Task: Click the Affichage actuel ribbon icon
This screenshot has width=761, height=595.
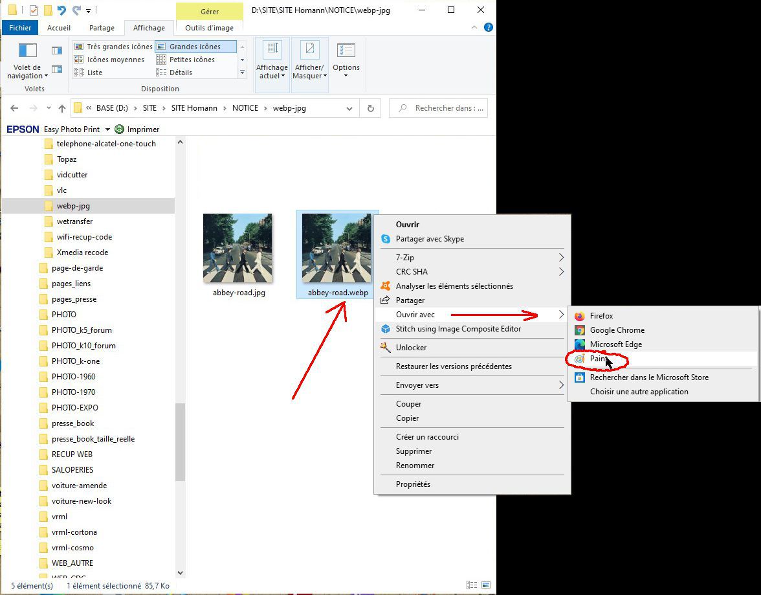Action: pyautogui.click(x=272, y=50)
